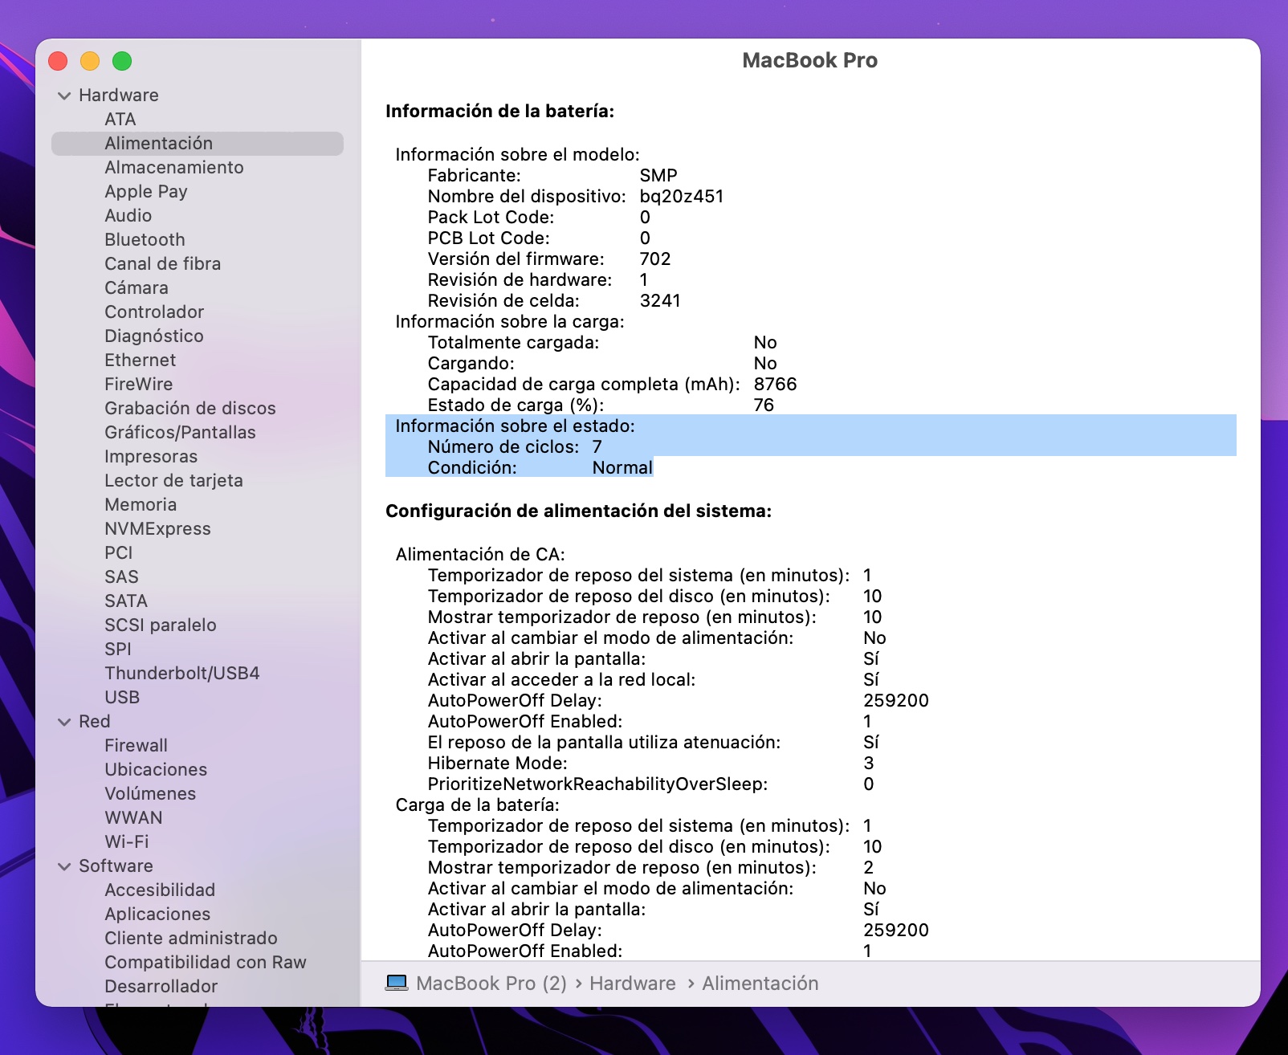
Task: Click MacBook Pro (2) in path bar
Action: point(491,983)
